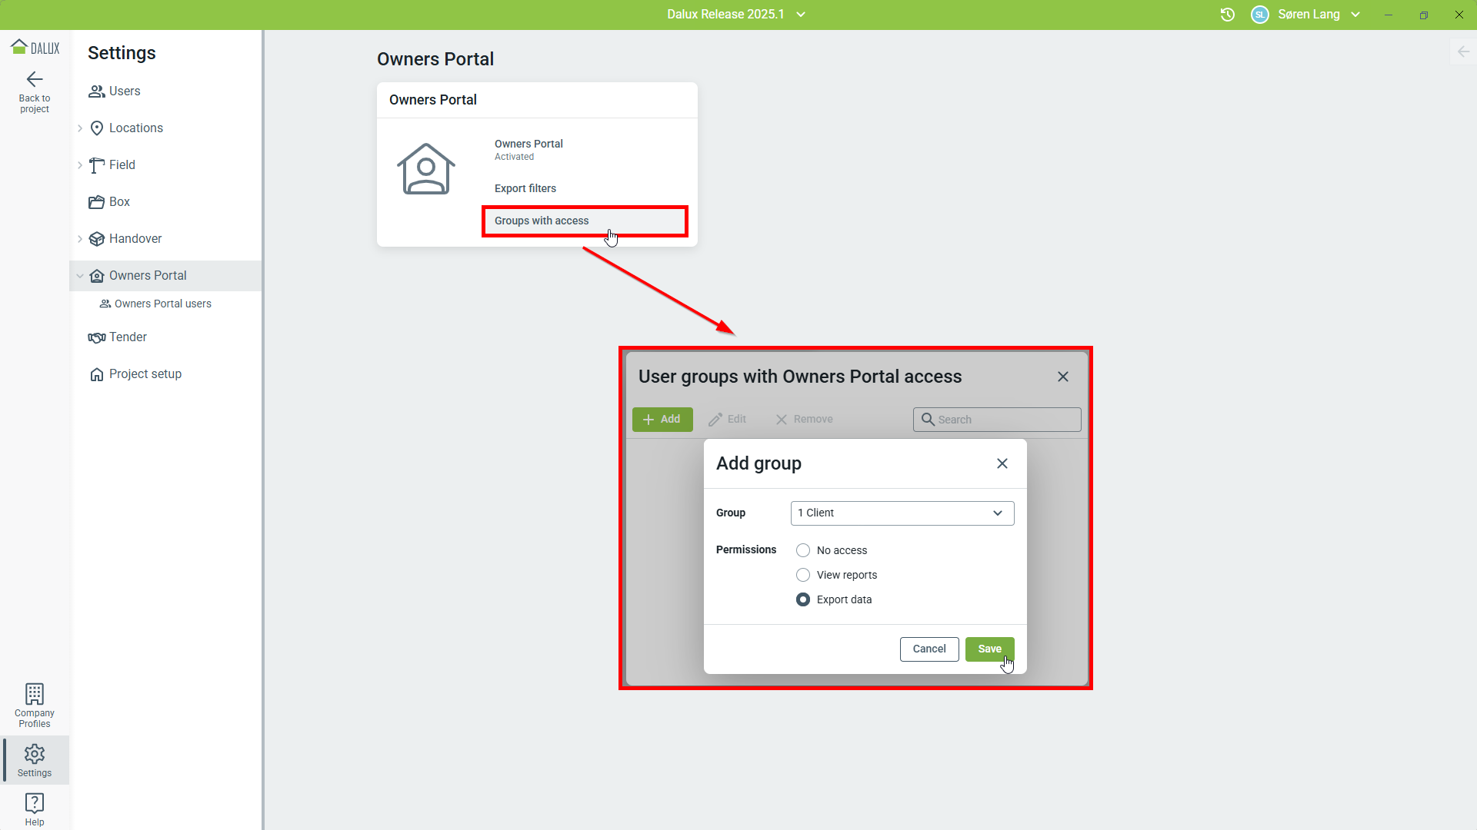This screenshot has height=830, width=1477.
Task: Open the Søren Lang user menu chevron
Action: tap(1355, 15)
